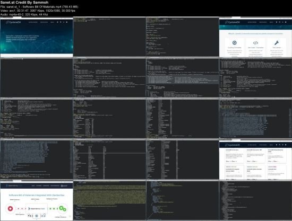
Task: Click the CycloneDX logo above the three cards
Action: 233,22
